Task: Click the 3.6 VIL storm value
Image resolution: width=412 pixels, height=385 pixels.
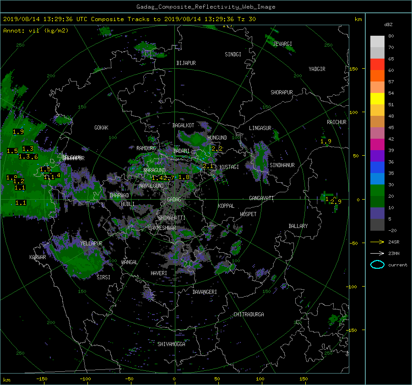Action: coord(33,157)
